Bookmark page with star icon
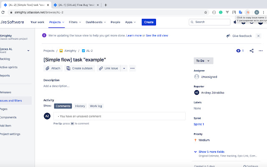Image resolution: width=267 pixels, height=167 pixels. 206,12
